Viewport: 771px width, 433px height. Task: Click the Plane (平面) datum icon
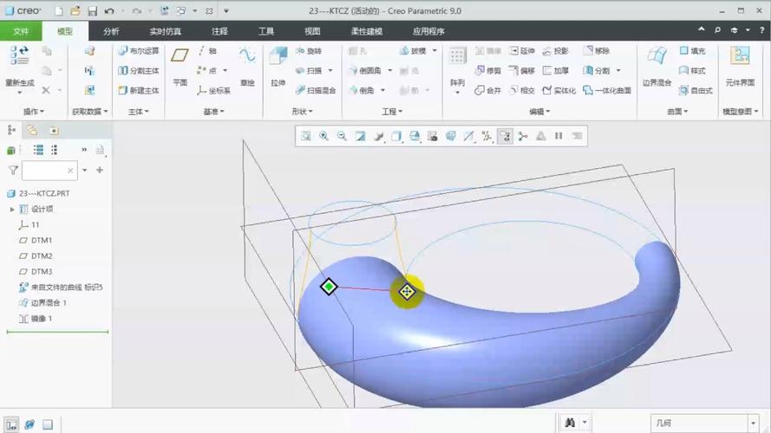pyautogui.click(x=180, y=63)
